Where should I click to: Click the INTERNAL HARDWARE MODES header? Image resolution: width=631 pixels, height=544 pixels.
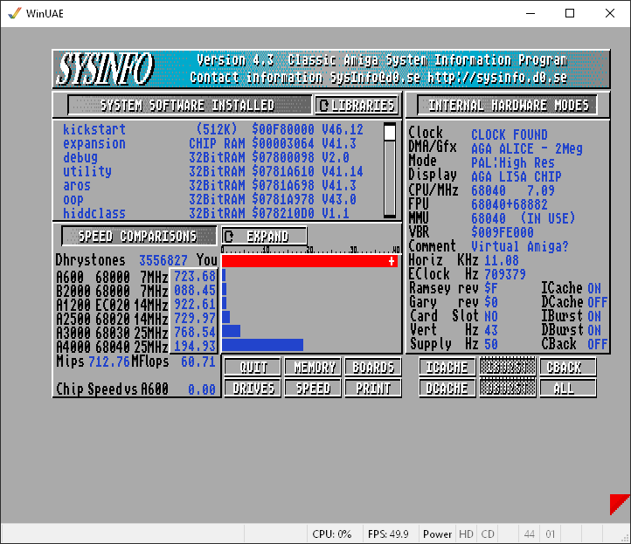click(508, 106)
